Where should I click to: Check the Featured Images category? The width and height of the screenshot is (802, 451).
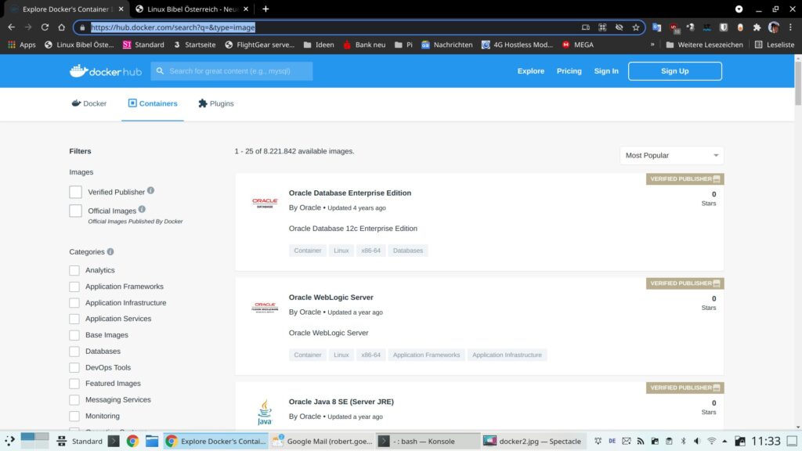pos(74,384)
